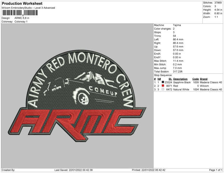The image size is (224, 173).
Task: Click the 'Page 1 of 1' footer text
Action: (x=215, y=170)
